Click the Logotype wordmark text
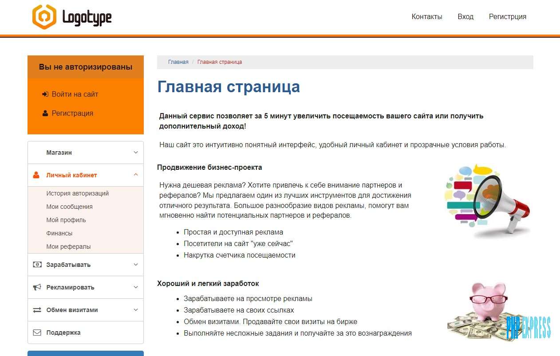This screenshot has width=560, height=356. click(x=87, y=18)
